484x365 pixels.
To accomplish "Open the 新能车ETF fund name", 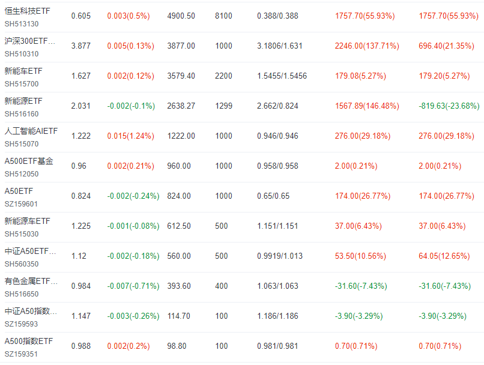I will (x=23, y=71).
